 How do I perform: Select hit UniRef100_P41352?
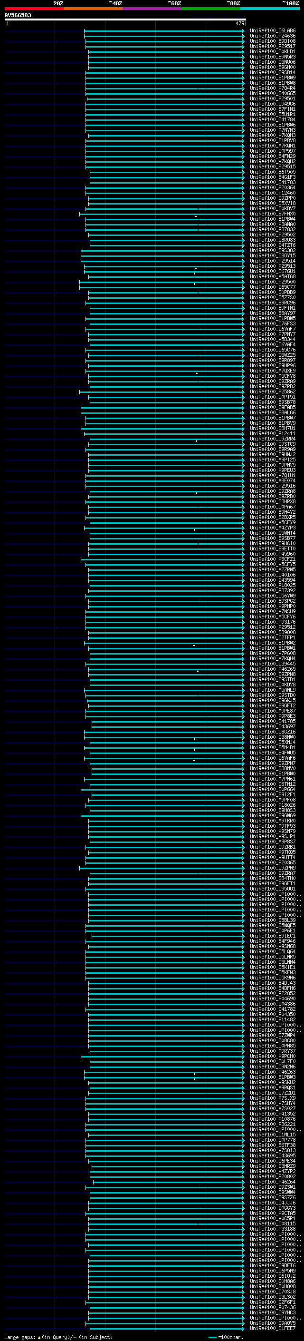[x=273, y=1114]
